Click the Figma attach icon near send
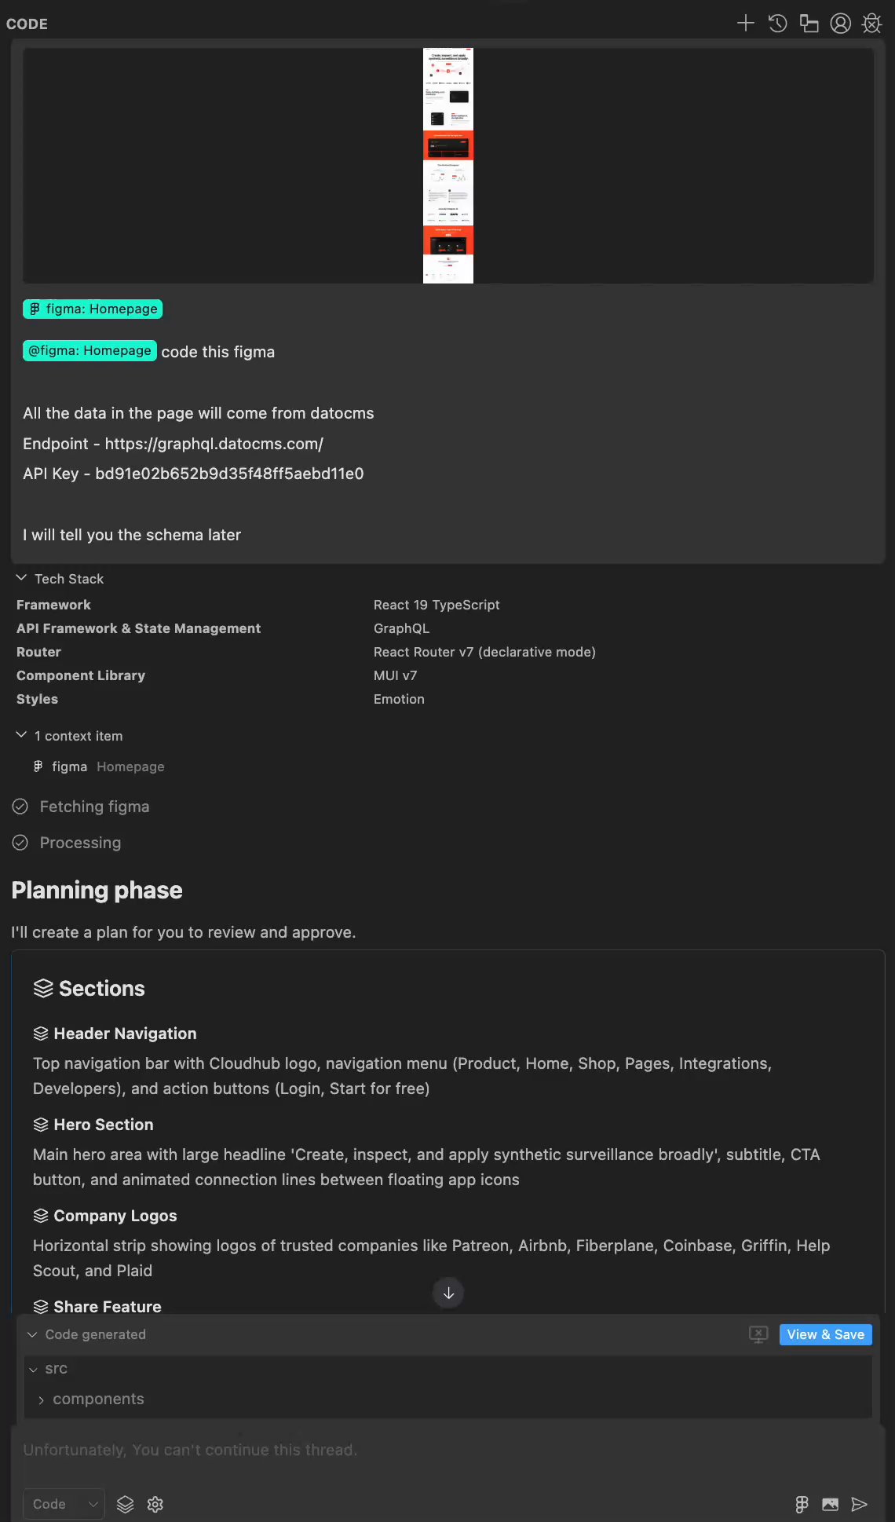Viewport: 895px width, 1522px height. (x=802, y=1504)
